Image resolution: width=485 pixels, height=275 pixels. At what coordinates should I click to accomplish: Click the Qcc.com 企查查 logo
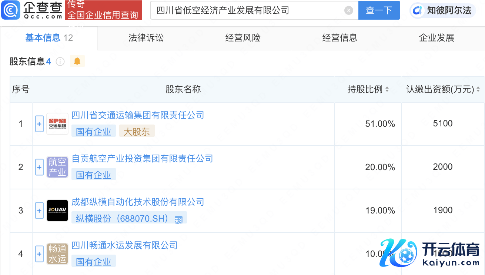(x=32, y=10)
